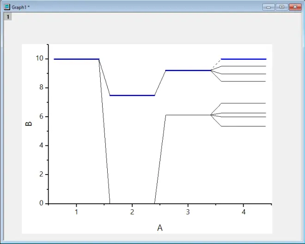
Task: Select layer 1 icon in the graph window
Action: [x=8, y=17]
